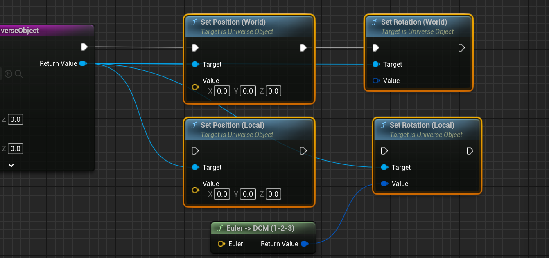Click exec input pin of Set Position (Local)

point(195,151)
